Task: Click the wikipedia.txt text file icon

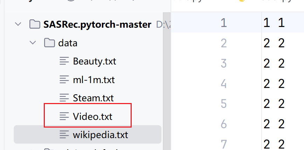Action: click(x=64, y=134)
